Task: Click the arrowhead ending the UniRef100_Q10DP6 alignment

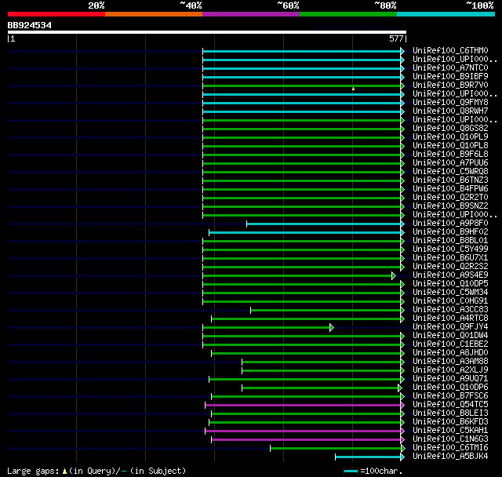Action: (x=399, y=388)
